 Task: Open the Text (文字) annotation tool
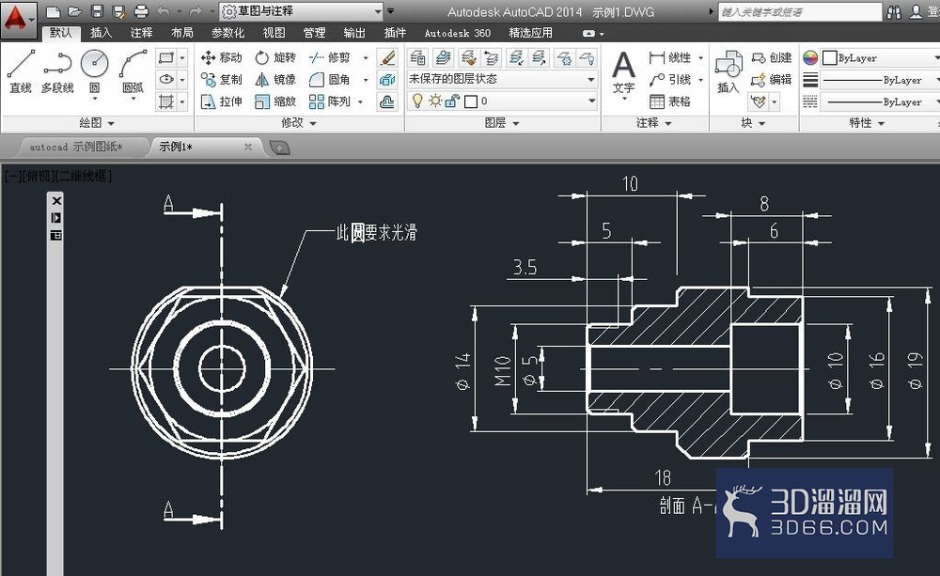(623, 73)
